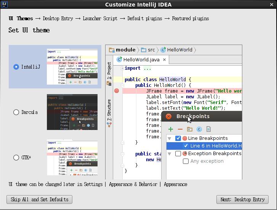Click Default plugins step in breadcrumb

145,19
